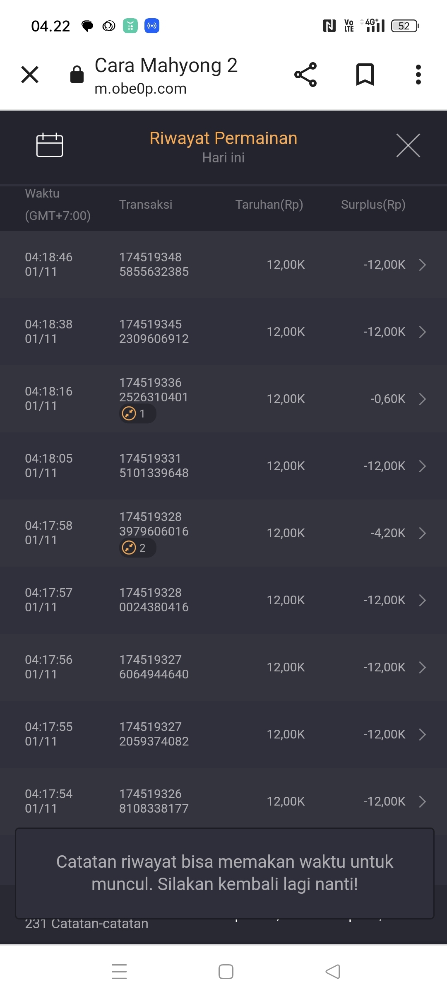Open the browser three-dot menu
447x999 pixels.
point(418,75)
